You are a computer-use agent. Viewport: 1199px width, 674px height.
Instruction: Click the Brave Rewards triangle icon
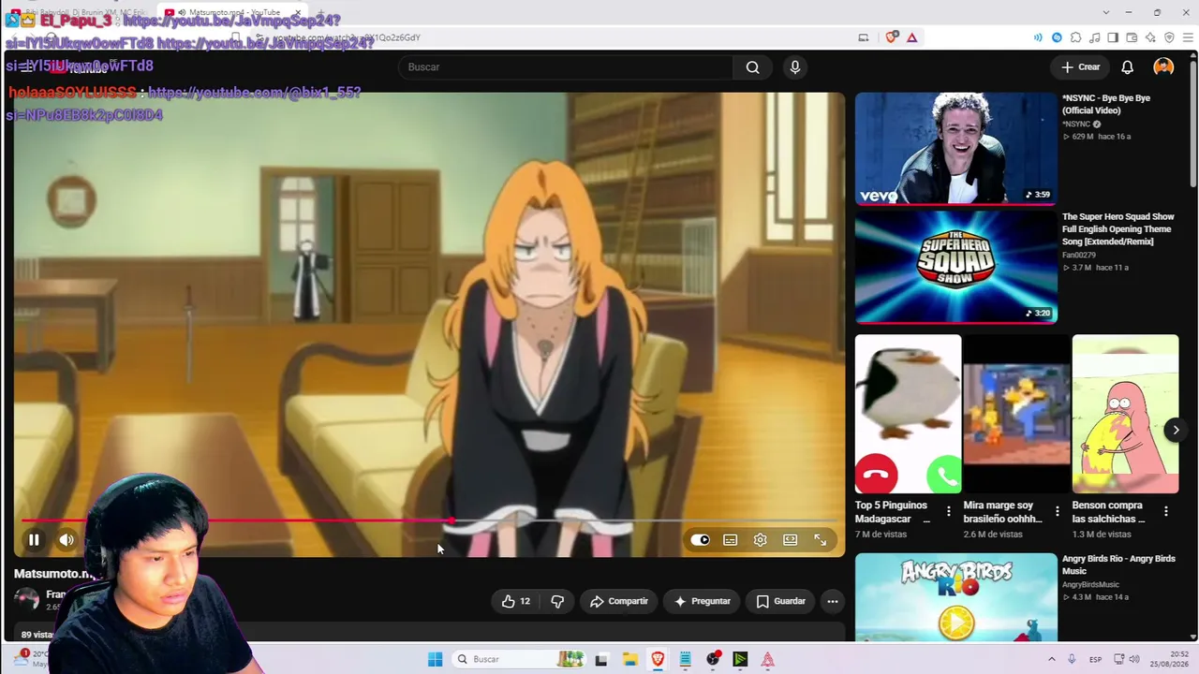(x=911, y=37)
